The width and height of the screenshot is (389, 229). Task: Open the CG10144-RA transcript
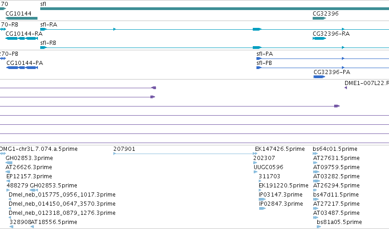21,38
